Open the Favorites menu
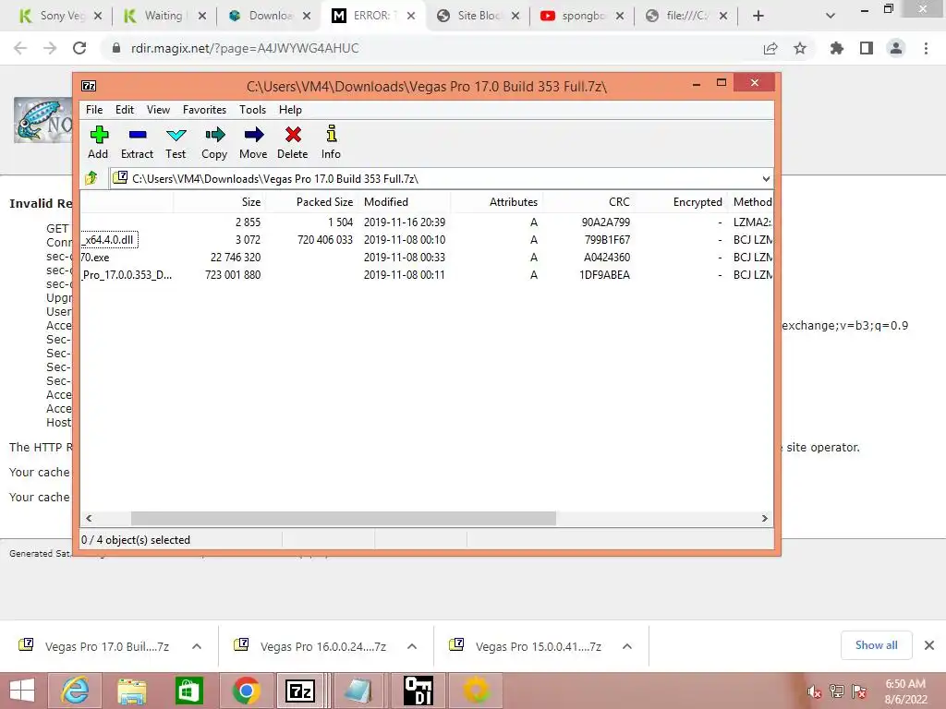This screenshot has height=709, width=946. [204, 110]
